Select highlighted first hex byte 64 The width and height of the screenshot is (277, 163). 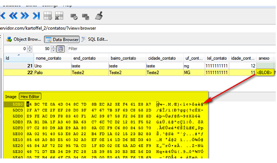(x=29, y=104)
